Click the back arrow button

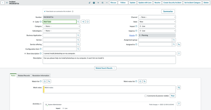pyautogui.click(x=3, y=3)
